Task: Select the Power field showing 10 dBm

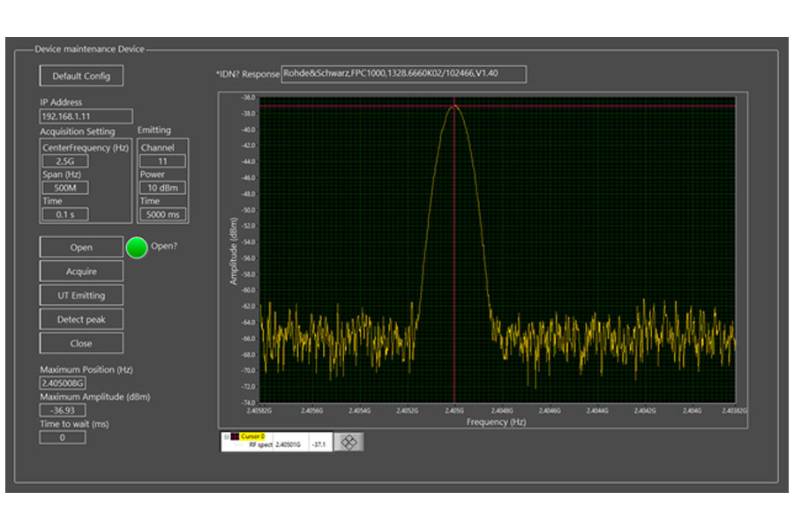Action: (162, 188)
